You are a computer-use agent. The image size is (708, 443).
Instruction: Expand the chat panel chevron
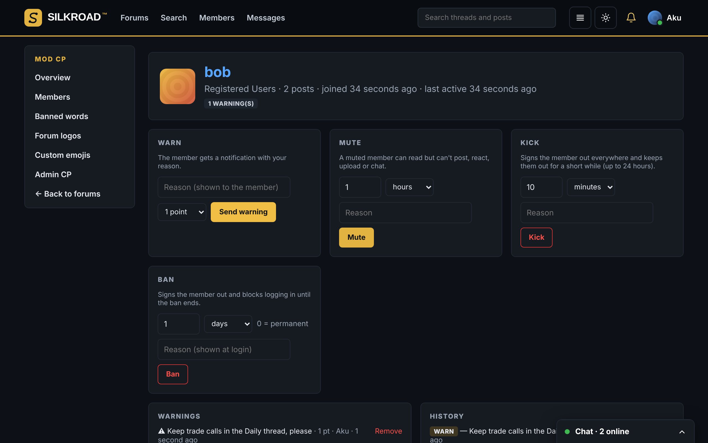click(x=682, y=432)
